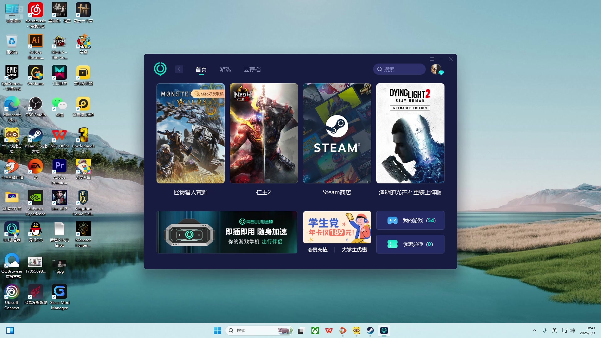The width and height of the screenshot is (601, 338).
Task: Click the taskbar 搜索 box
Action: coord(259,330)
